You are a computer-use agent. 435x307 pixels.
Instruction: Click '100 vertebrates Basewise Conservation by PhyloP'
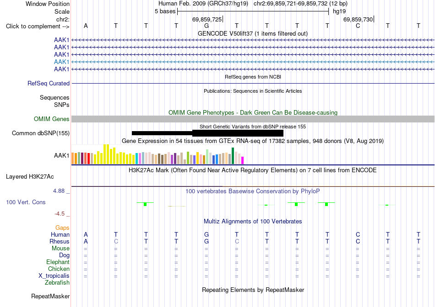tap(253, 191)
